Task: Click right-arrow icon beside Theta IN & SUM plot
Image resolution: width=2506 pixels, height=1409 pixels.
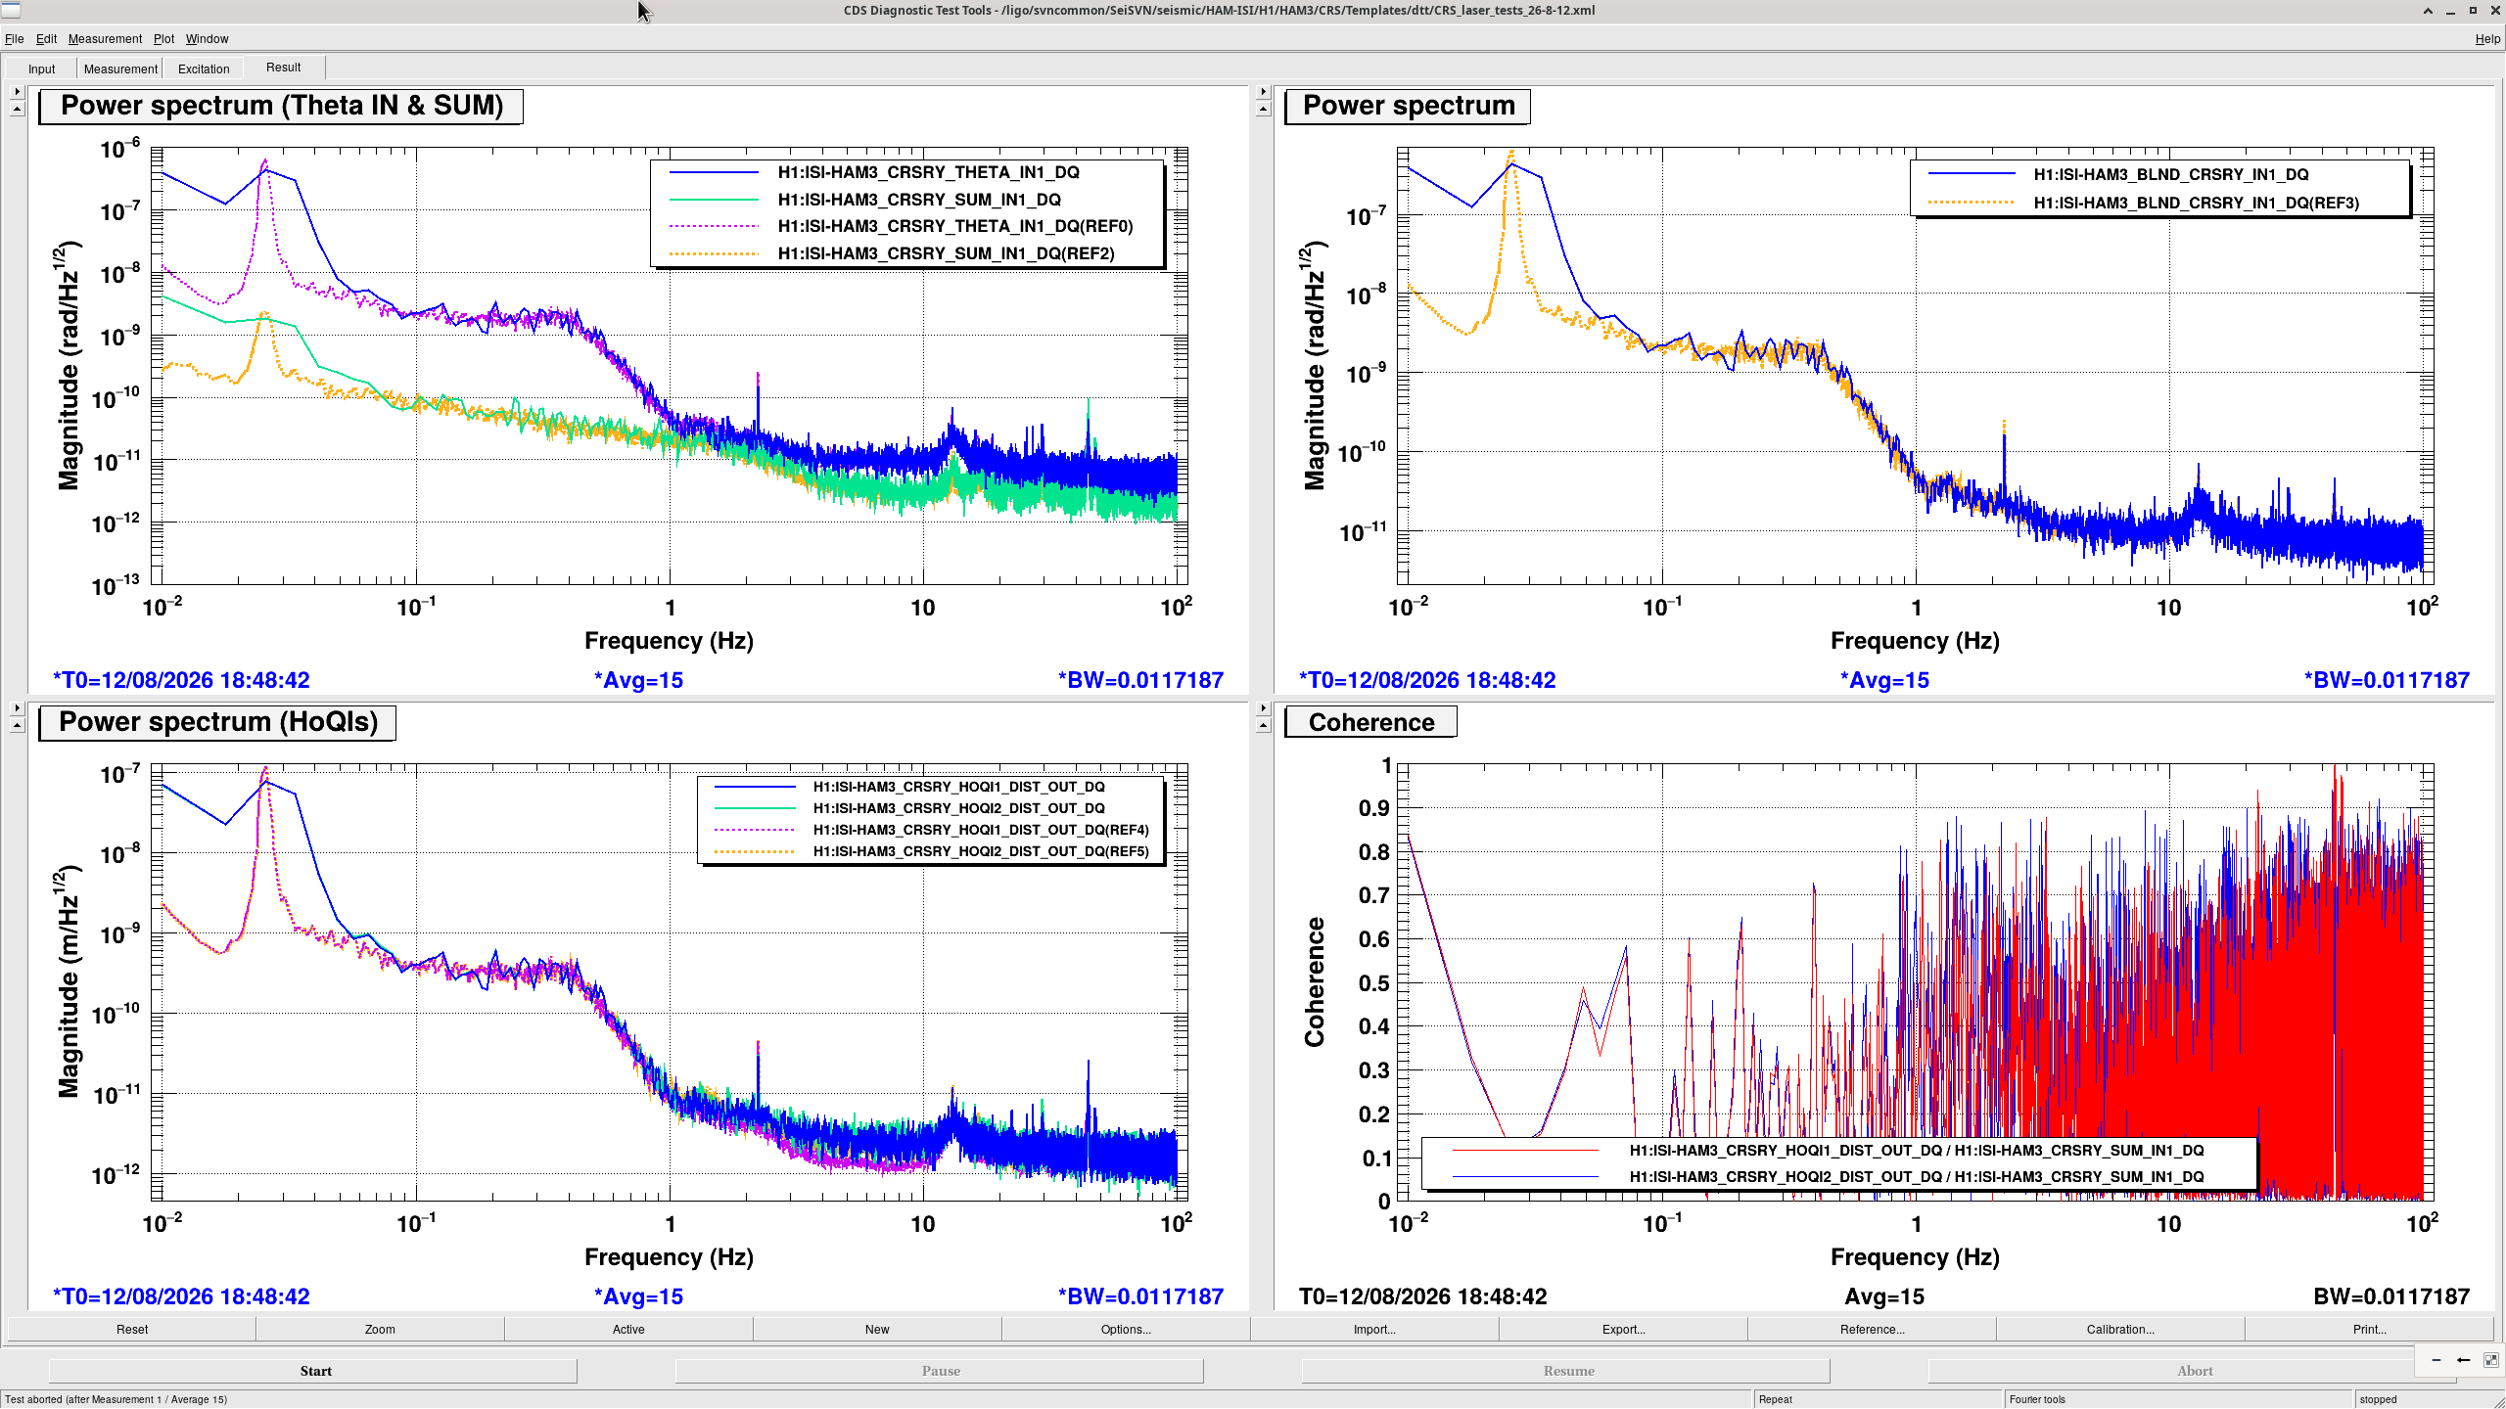Action: 17,91
